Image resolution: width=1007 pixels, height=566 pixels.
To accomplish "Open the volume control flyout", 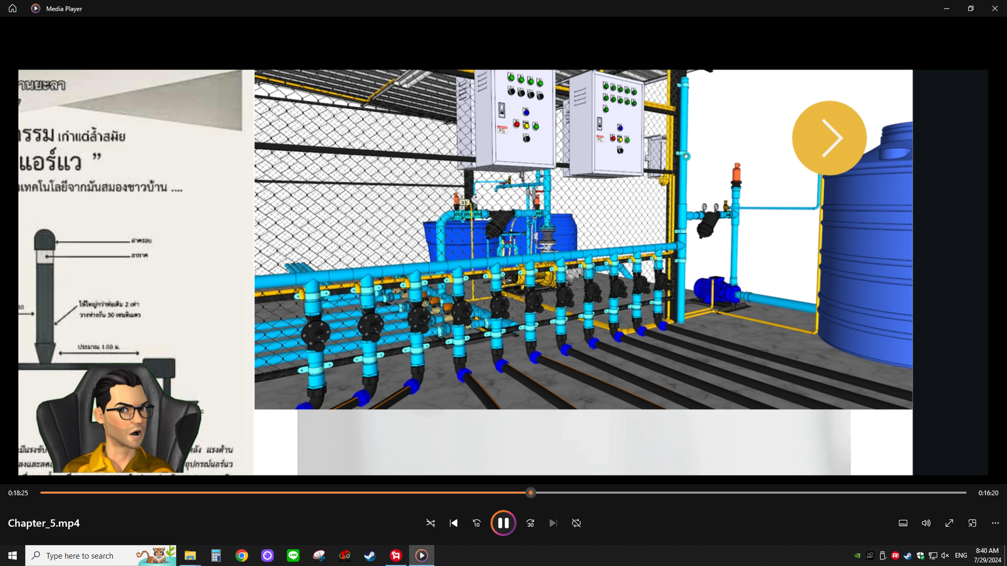I will point(926,523).
